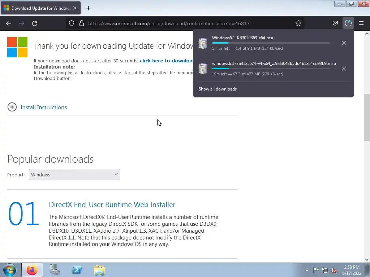This screenshot has height=277, width=370.
Task: Open the Install Instructions link
Action: pyautogui.click(x=44, y=107)
